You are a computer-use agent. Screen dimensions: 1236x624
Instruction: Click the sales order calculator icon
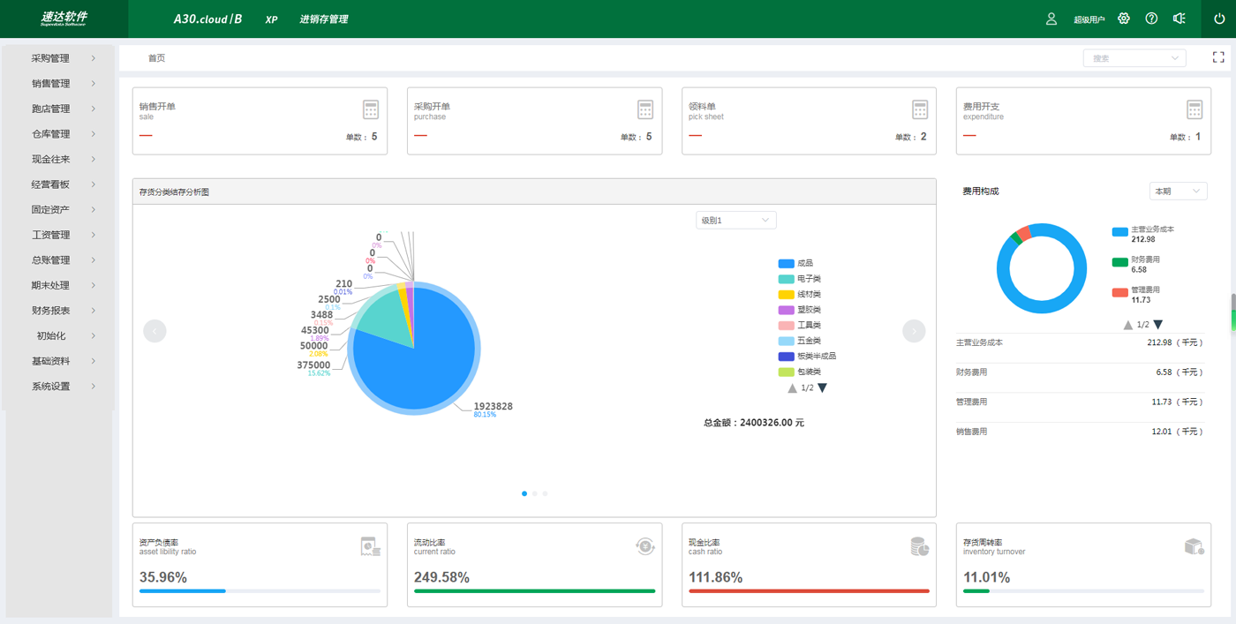tap(371, 109)
